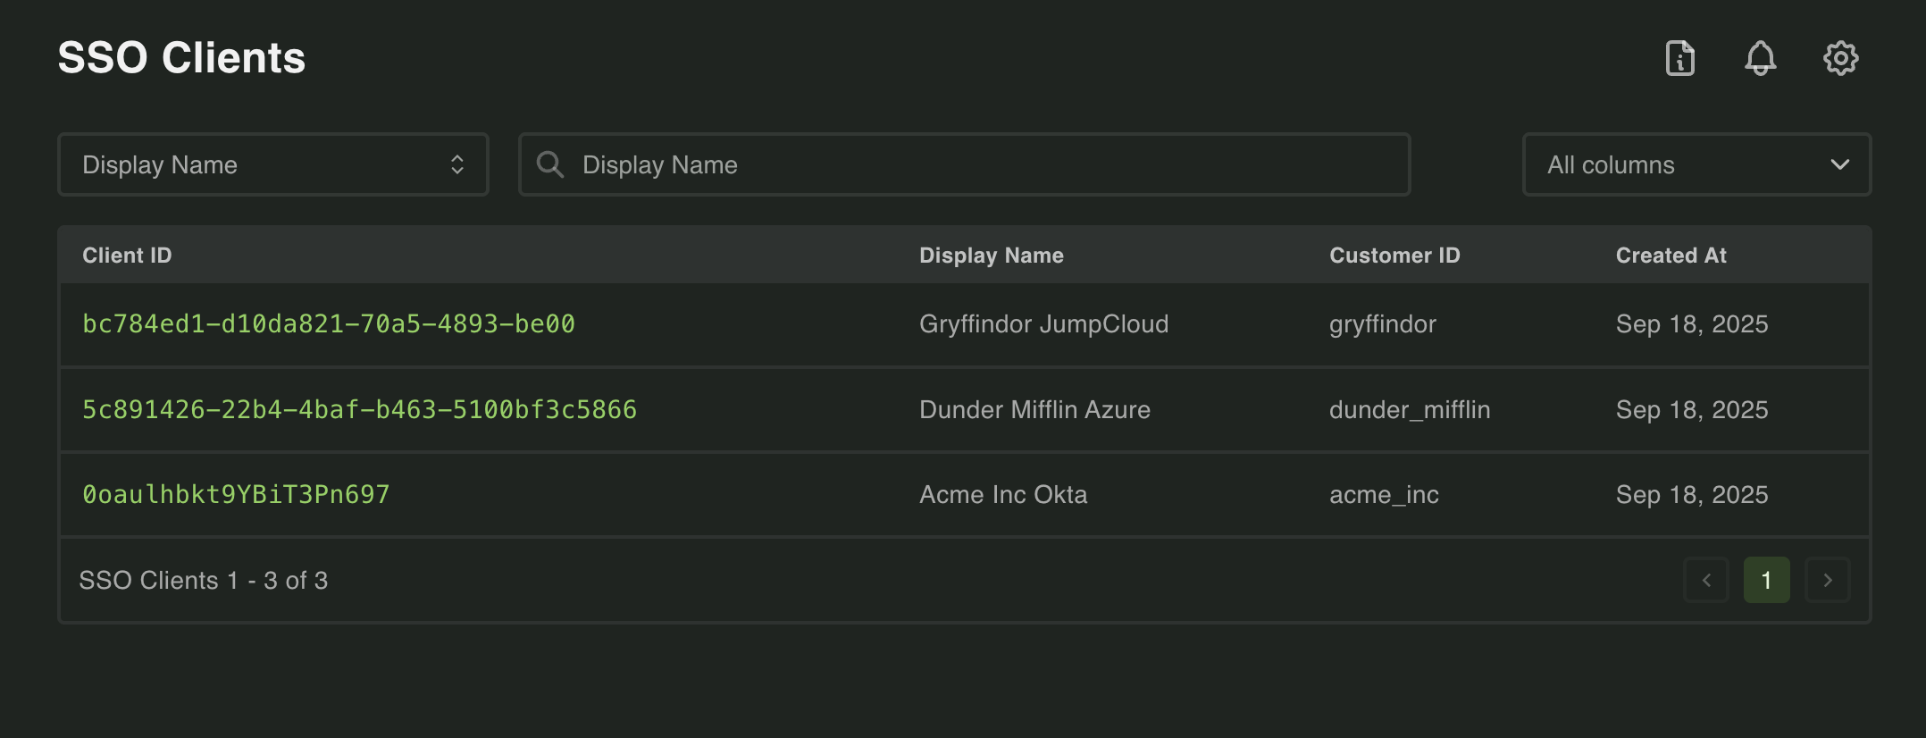Sort by Client ID column header
This screenshot has width=1926, height=738.
(x=127, y=256)
